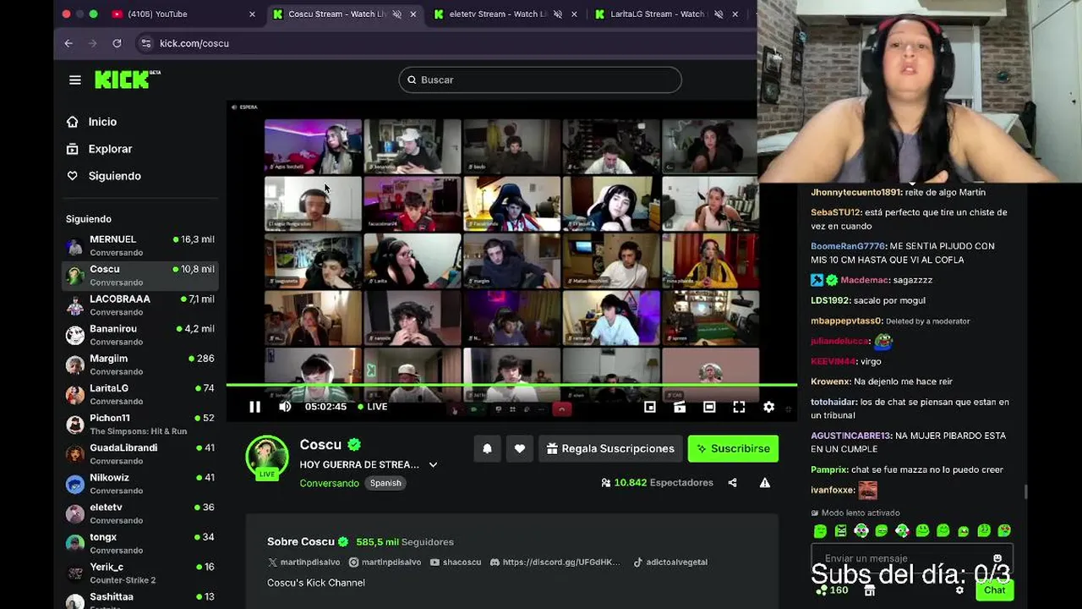Open the 160 channel points icon
This screenshot has height=609, width=1082.
(x=831, y=590)
